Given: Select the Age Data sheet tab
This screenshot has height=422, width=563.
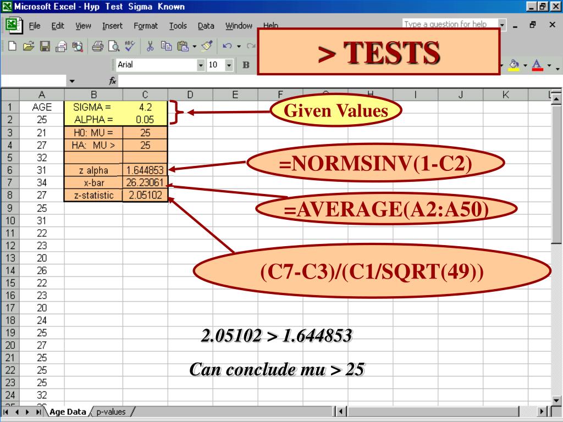Looking at the screenshot, I should pyautogui.click(x=68, y=412).
